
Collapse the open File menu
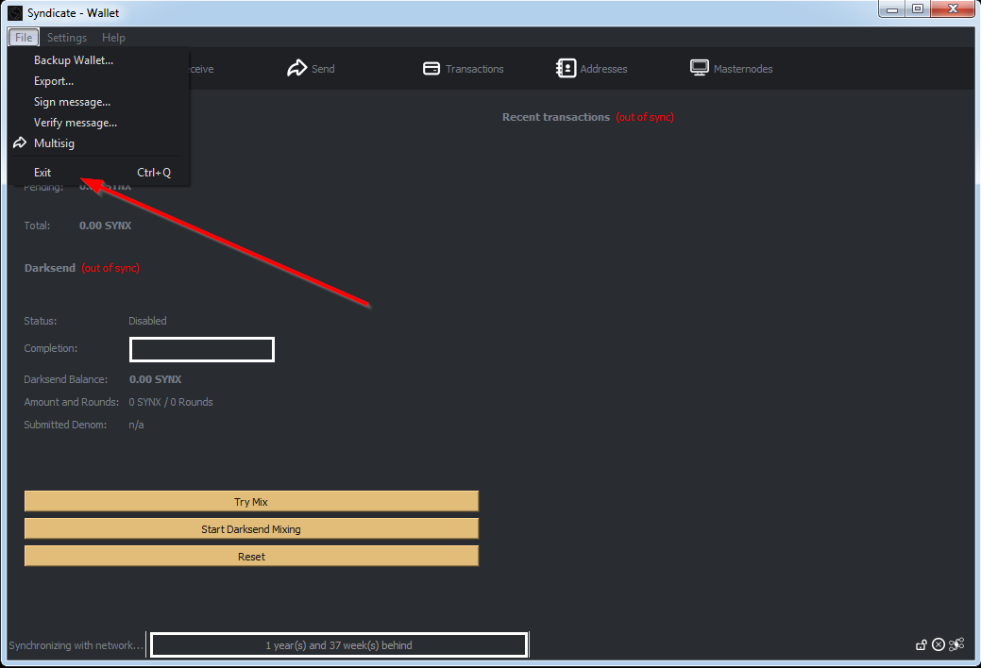24,38
